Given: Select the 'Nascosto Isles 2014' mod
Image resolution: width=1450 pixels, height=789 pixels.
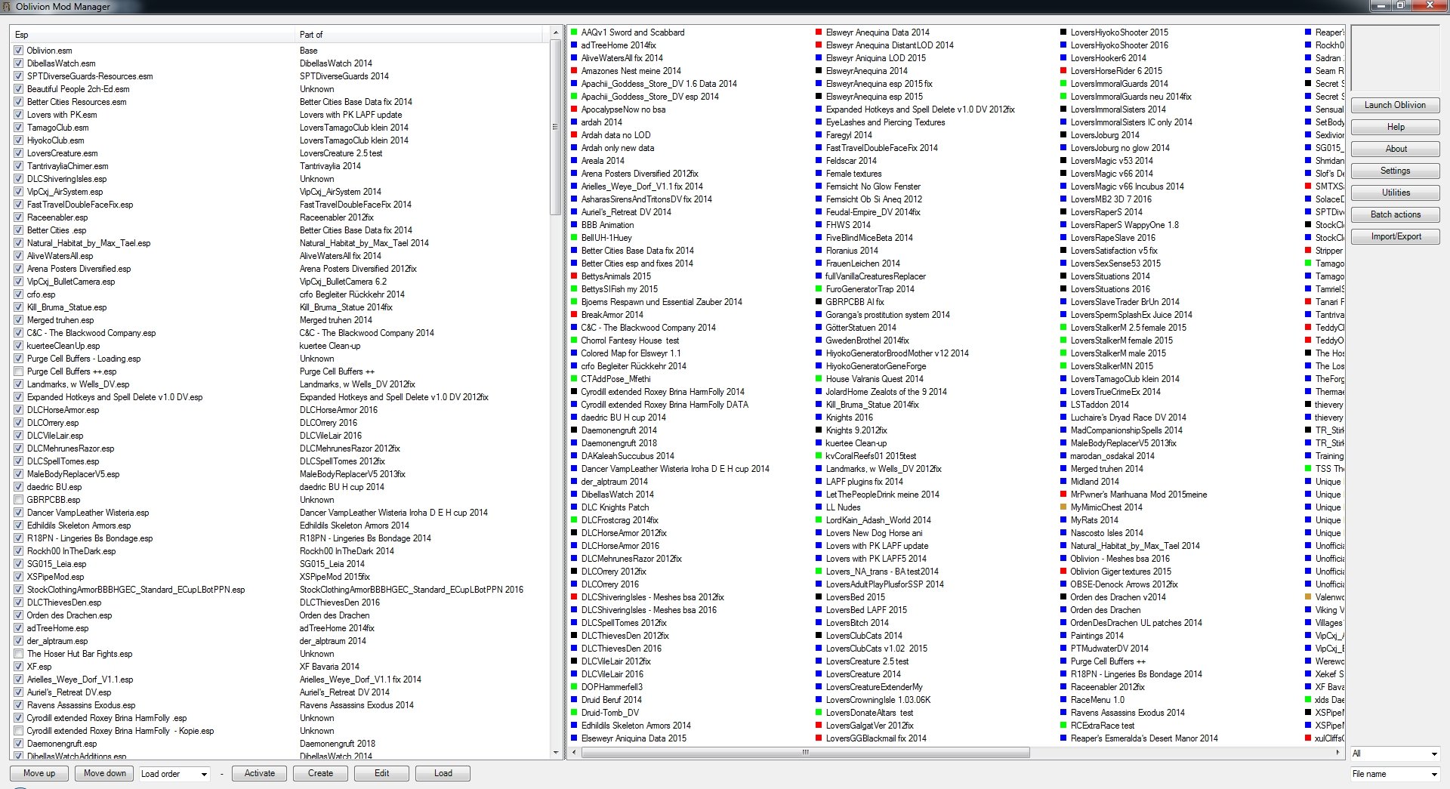Looking at the screenshot, I should [1106, 533].
